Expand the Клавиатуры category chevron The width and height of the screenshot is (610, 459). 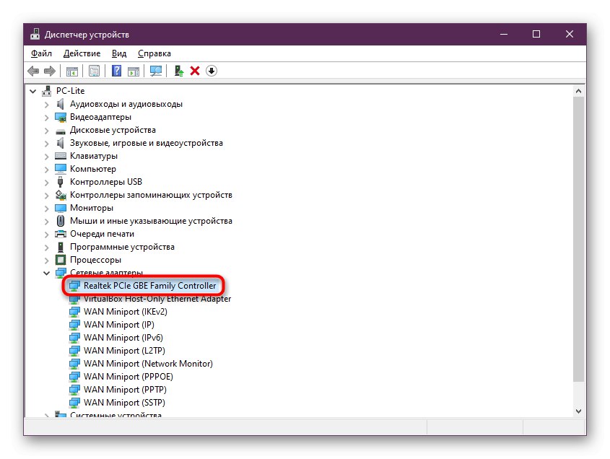[47, 157]
